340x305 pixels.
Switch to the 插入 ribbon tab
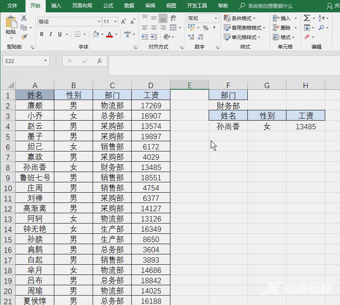pos(56,6)
